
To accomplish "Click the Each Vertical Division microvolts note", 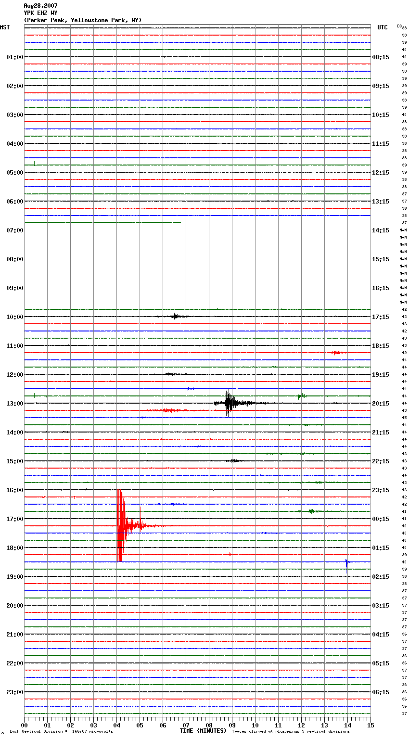I will [x=61, y=732].
